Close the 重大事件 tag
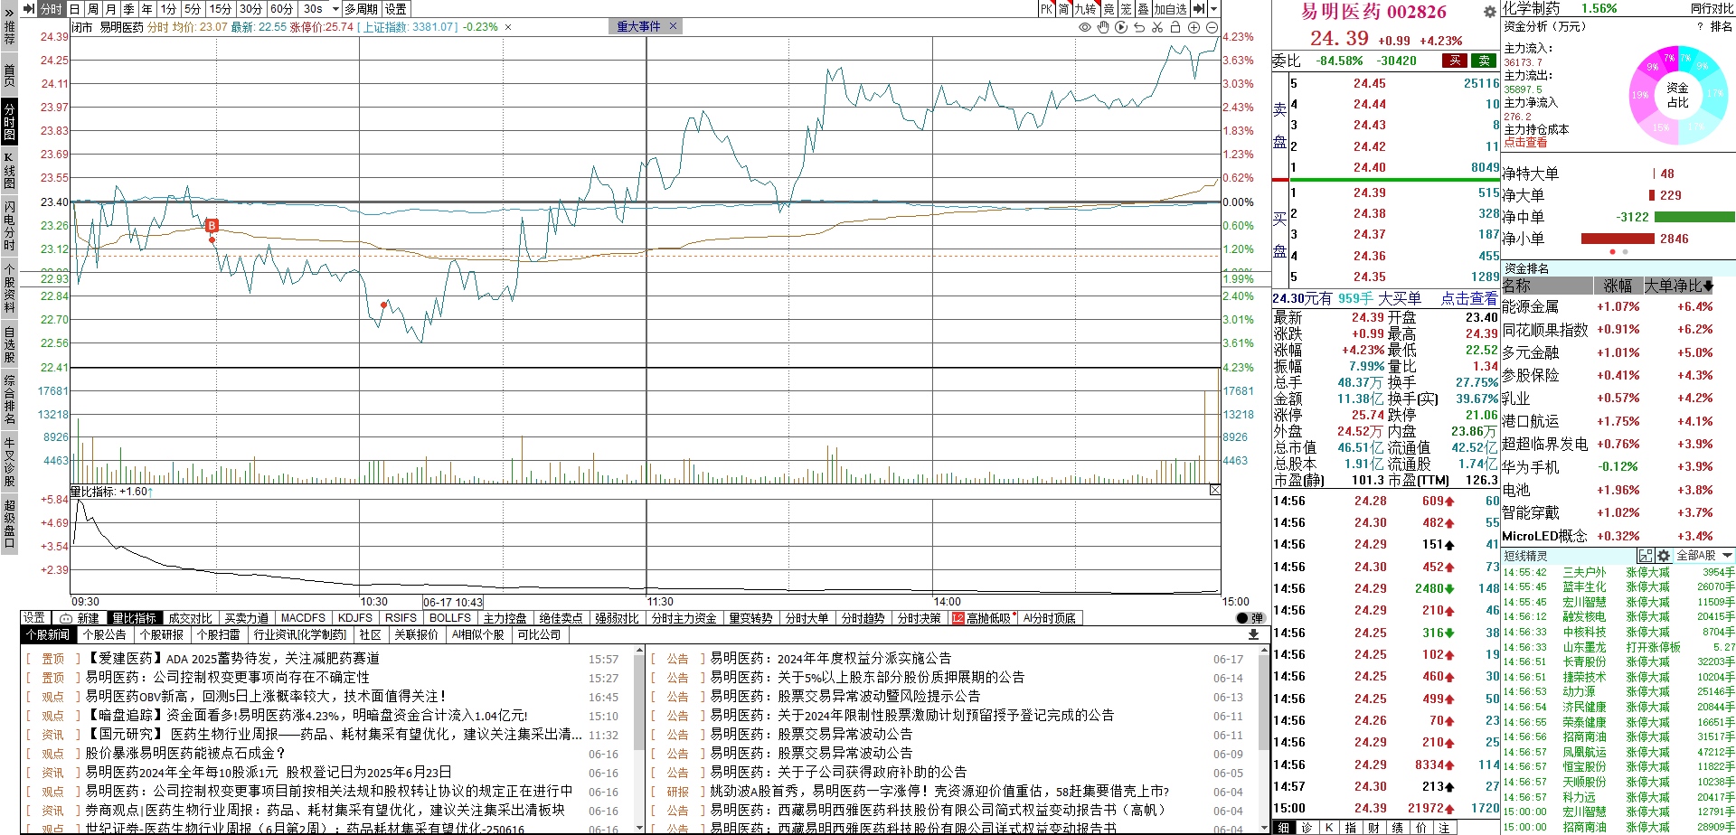This screenshot has width=1736, height=835. [x=673, y=26]
